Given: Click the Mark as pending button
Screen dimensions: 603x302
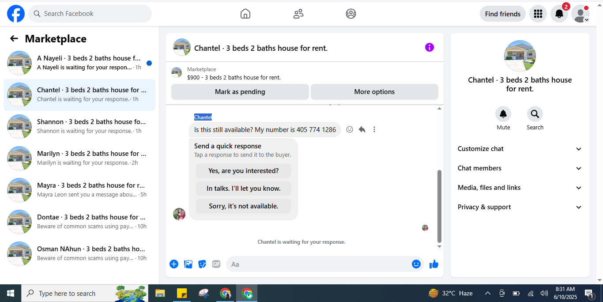Looking at the screenshot, I should click(240, 92).
